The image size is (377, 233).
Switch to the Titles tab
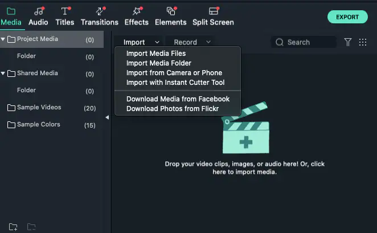[x=65, y=16]
